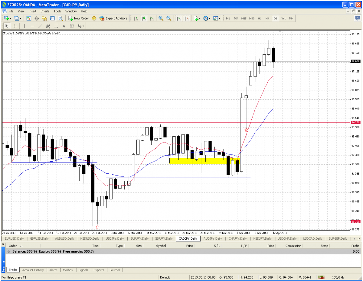Enable Expert Advisors button

point(113,18)
